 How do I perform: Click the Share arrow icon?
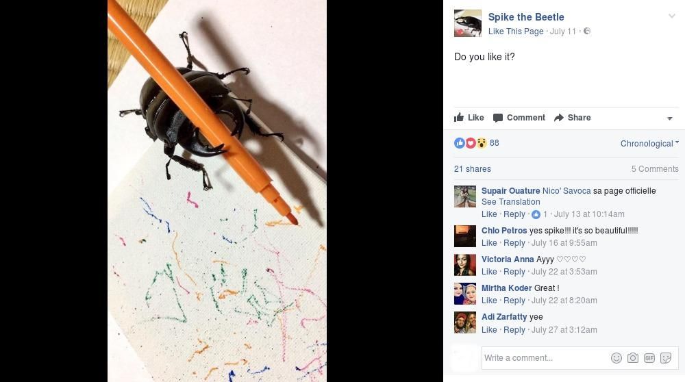coord(559,118)
